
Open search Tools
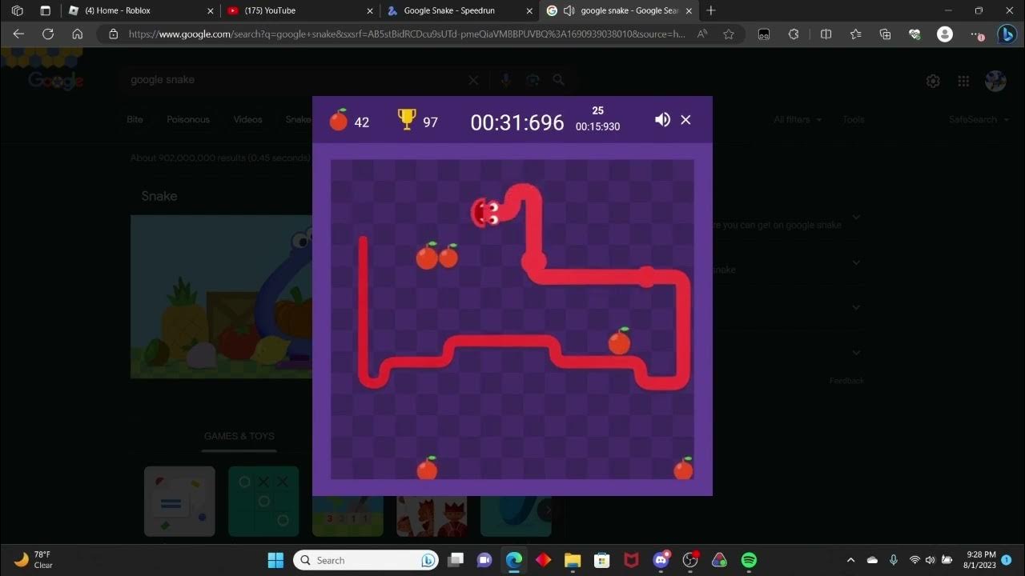[853, 119]
